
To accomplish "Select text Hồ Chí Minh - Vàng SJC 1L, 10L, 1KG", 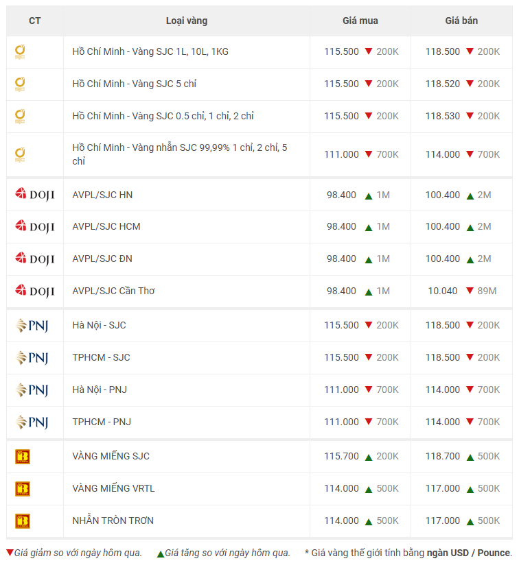I will click(150, 51).
